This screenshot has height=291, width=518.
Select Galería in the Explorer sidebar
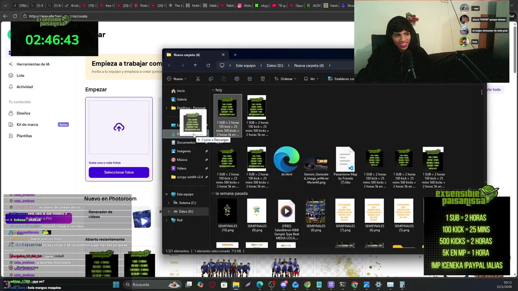tap(182, 99)
